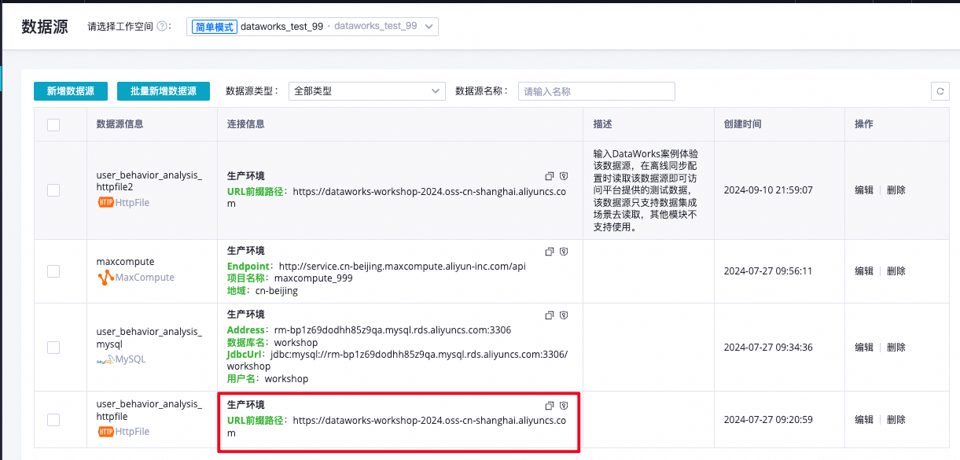
Task: Copy connection info for user_behavior_analysis_mysql
Action: pyautogui.click(x=550, y=315)
